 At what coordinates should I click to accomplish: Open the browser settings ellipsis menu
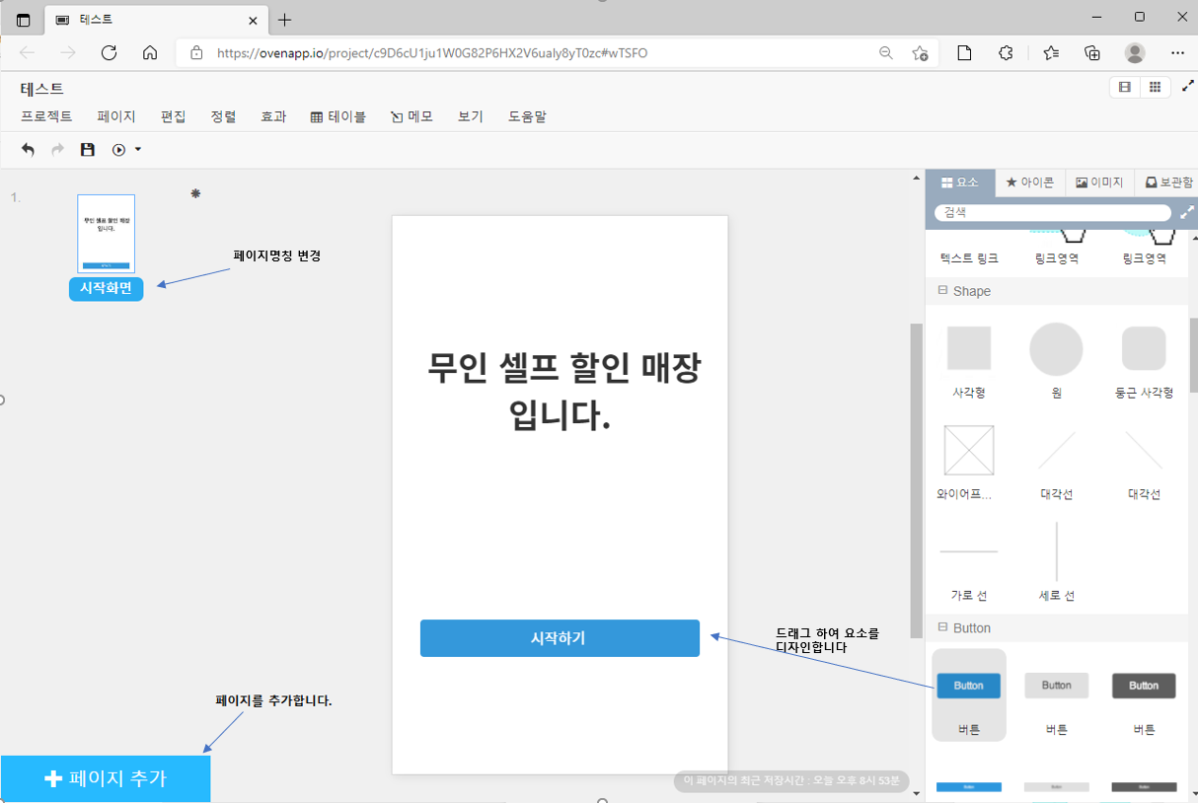click(1177, 53)
